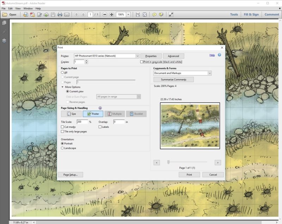Viewport: 282px width, 224px height.
Task: Click the Copies number field
Action: (x=79, y=62)
